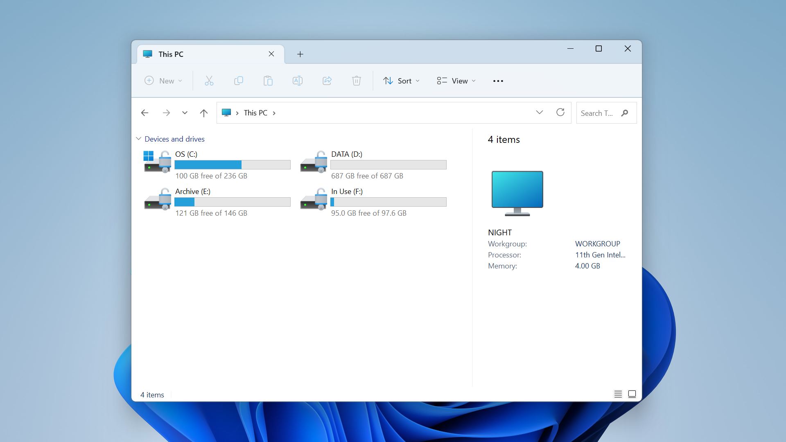Click the New tab plus button
The height and width of the screenshot is (442, 786).
coord(300,54)
